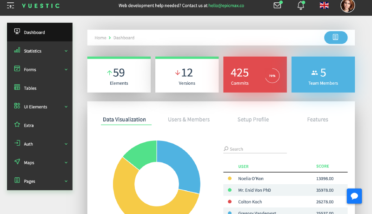Expand the Auth menu chevron
Screen dimensions: 372x214
pyautogui.click(x=66, y=144)
